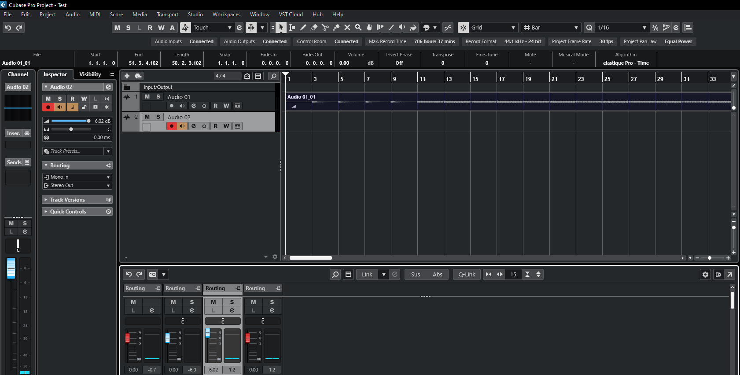
Task: Select the Draw pencil tool
Action: (x=303, y=27)
